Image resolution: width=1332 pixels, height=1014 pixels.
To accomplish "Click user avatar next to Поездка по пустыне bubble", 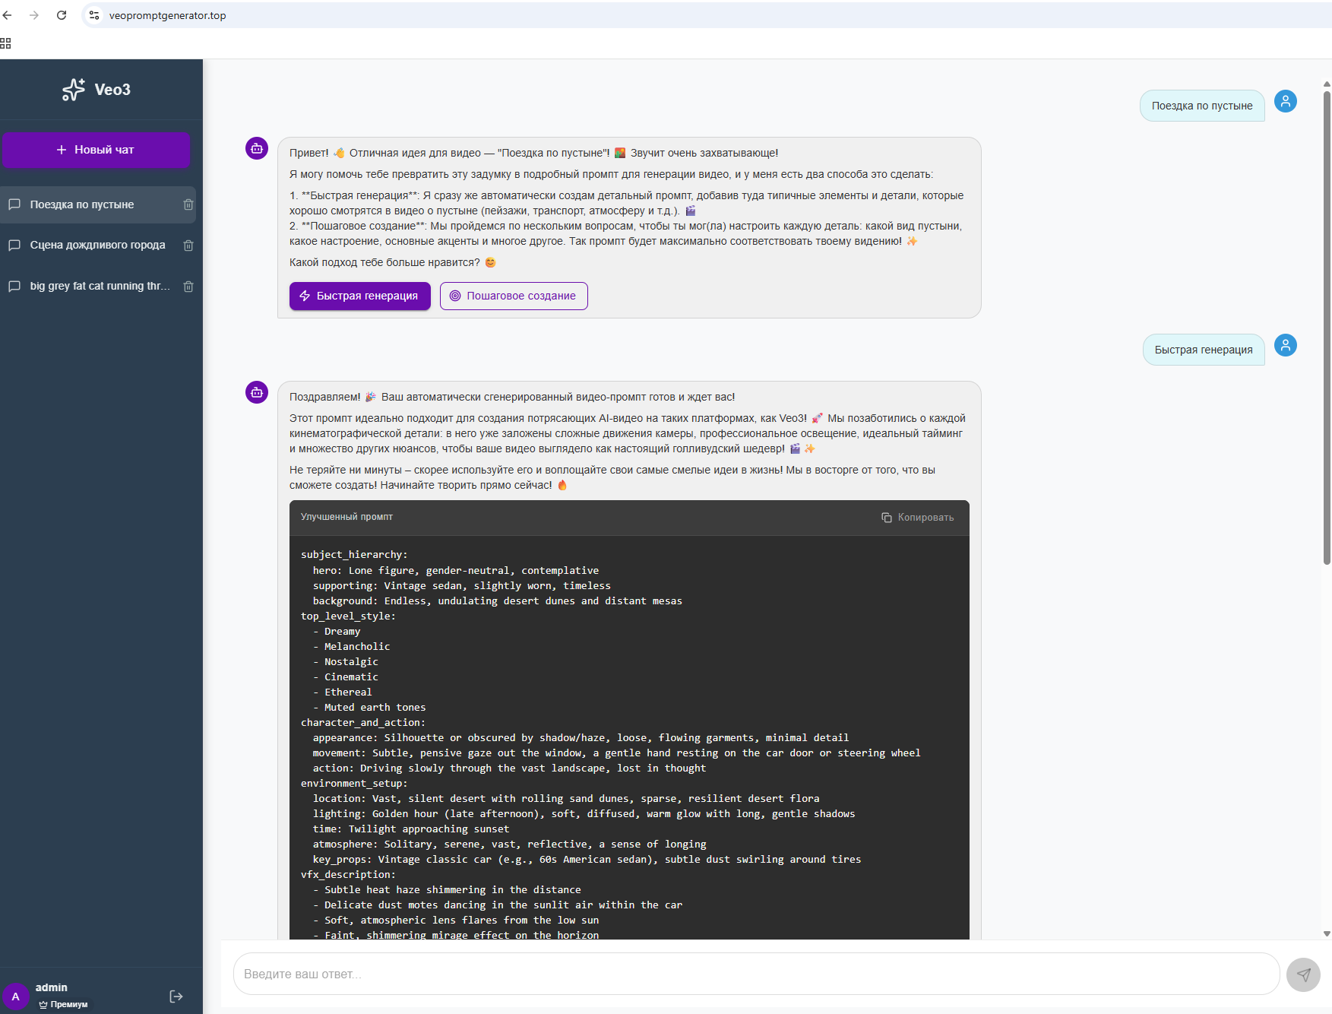I will 1286,101.
